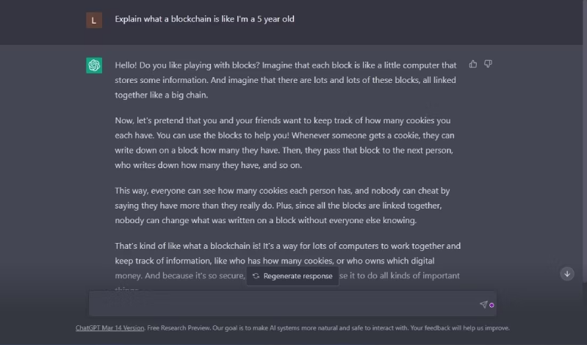Click the circular arrows regenerate icon

[x=256, y=276]
